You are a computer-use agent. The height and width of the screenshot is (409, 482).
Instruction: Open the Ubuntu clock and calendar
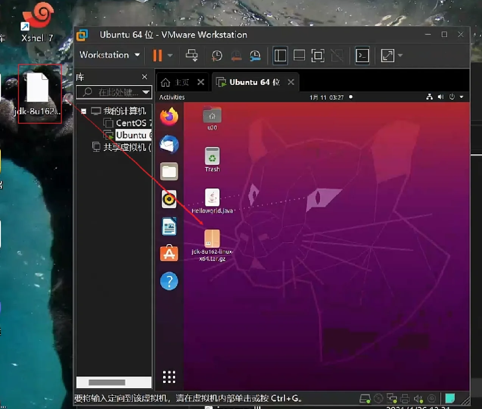coord(327,97)
